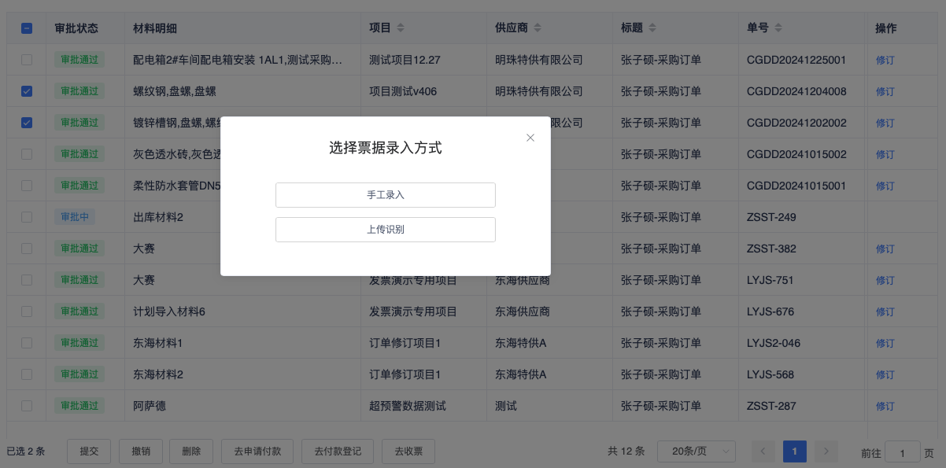Viewport: 946px width, 468px height.
Task: Select cell 东海材料1
Action: pos(158,343)
